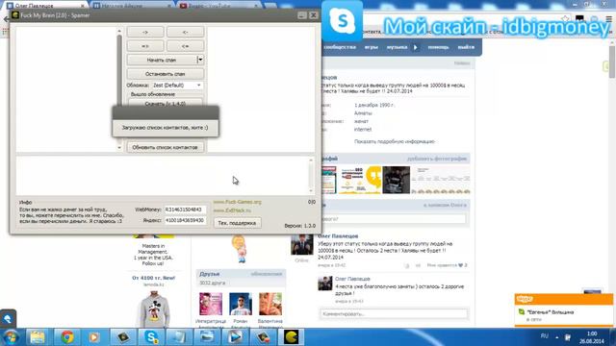Stop spam via 'Остановить спам' button

click(166, 74)
